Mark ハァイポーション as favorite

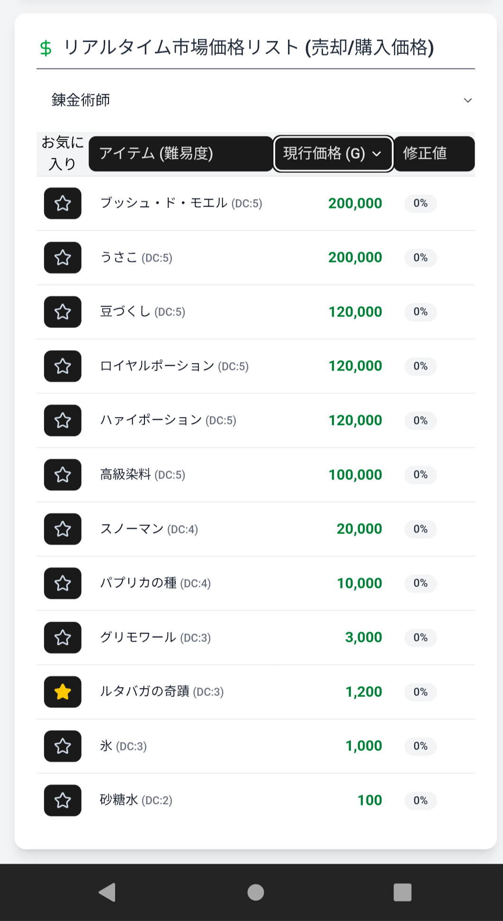(63, 421)
